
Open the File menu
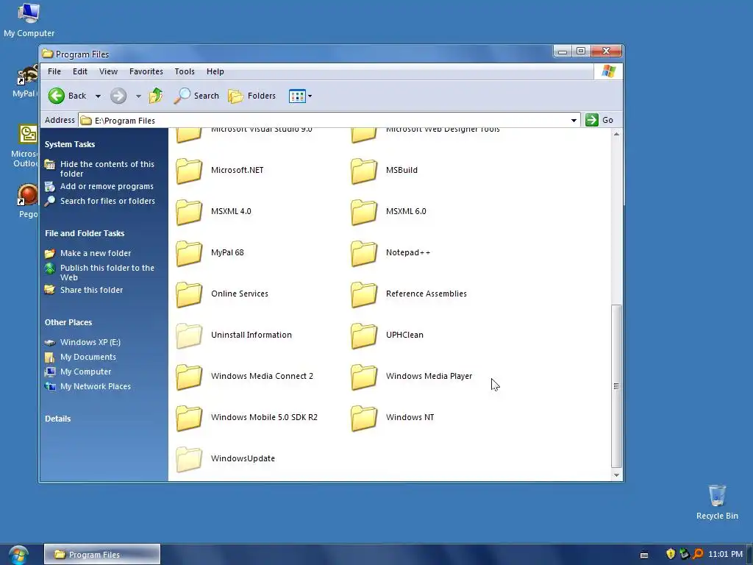click(x=54, y=71)
